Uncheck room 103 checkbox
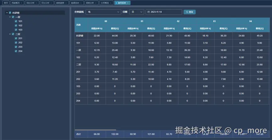The width and height of the screenshot is (272, 140). click(16, 30)
